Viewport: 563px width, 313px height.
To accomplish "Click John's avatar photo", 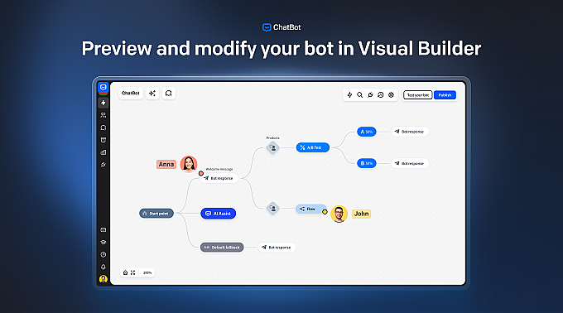I will 339,214.
